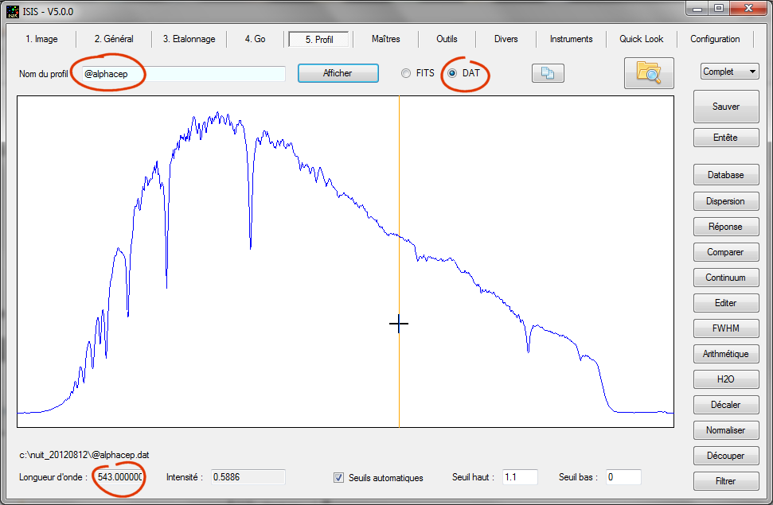Close the ISIS window
The height and width of the screenshot is (505, 773).
click(x=748, y=9)
